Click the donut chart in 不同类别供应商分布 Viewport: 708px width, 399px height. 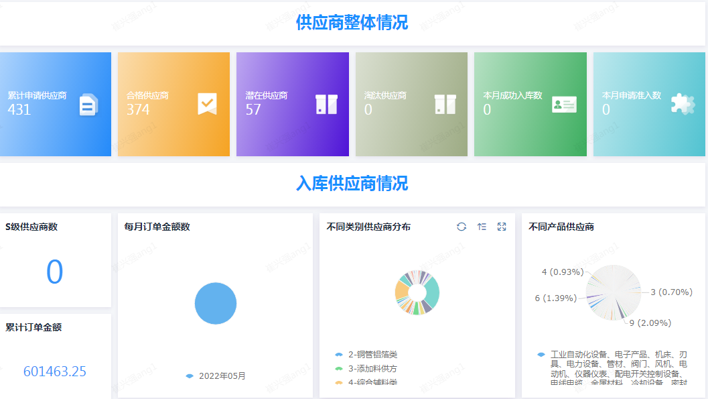tap(417, 292)
